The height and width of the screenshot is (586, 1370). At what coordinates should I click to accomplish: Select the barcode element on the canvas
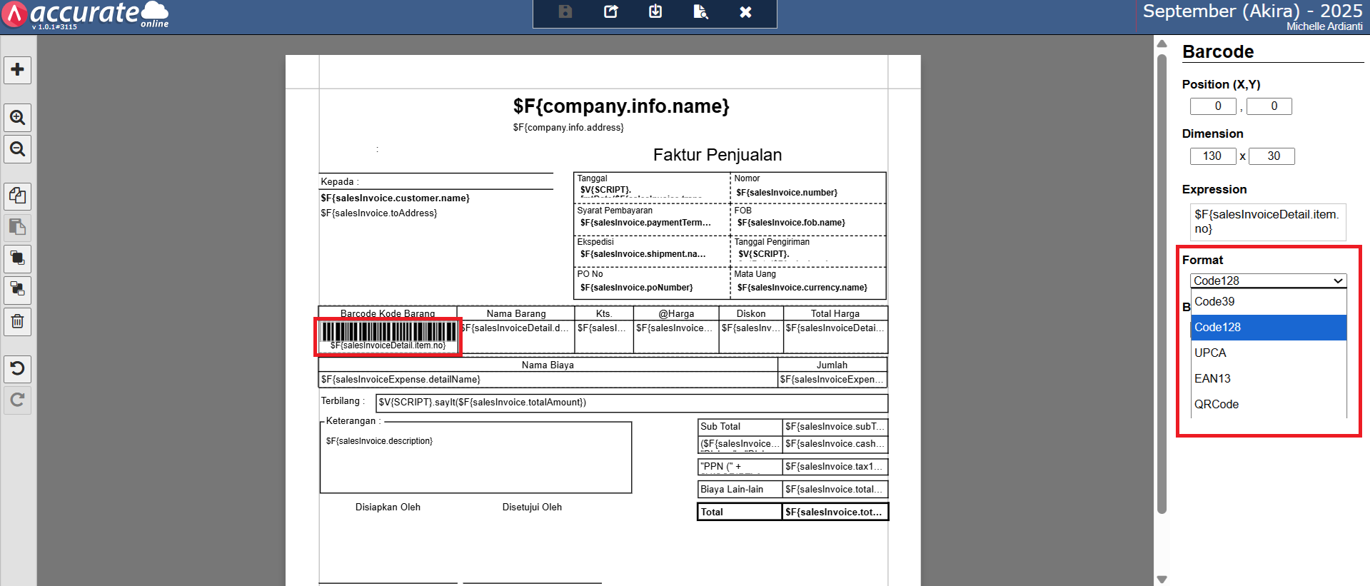click(x=388, y=335)
